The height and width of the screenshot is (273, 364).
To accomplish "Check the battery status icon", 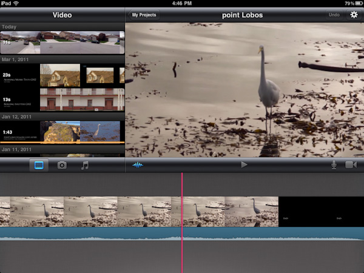I will (359, 3).
